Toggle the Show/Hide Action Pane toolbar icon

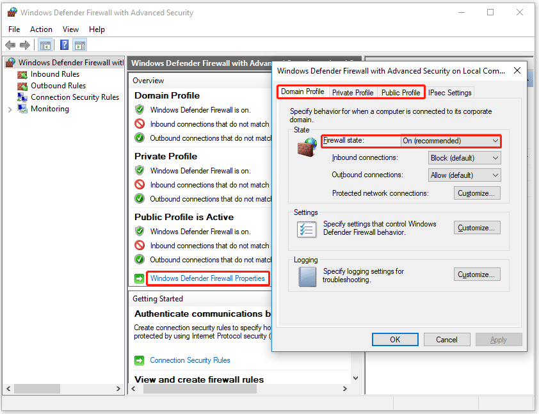[80, 45]
